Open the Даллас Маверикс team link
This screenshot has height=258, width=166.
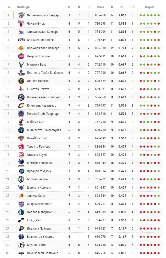[39, 212]
